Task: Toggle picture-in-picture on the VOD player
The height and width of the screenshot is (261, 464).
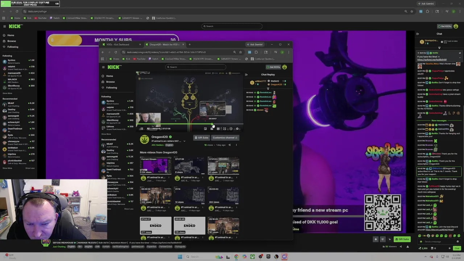Action: tap(205, 129)
